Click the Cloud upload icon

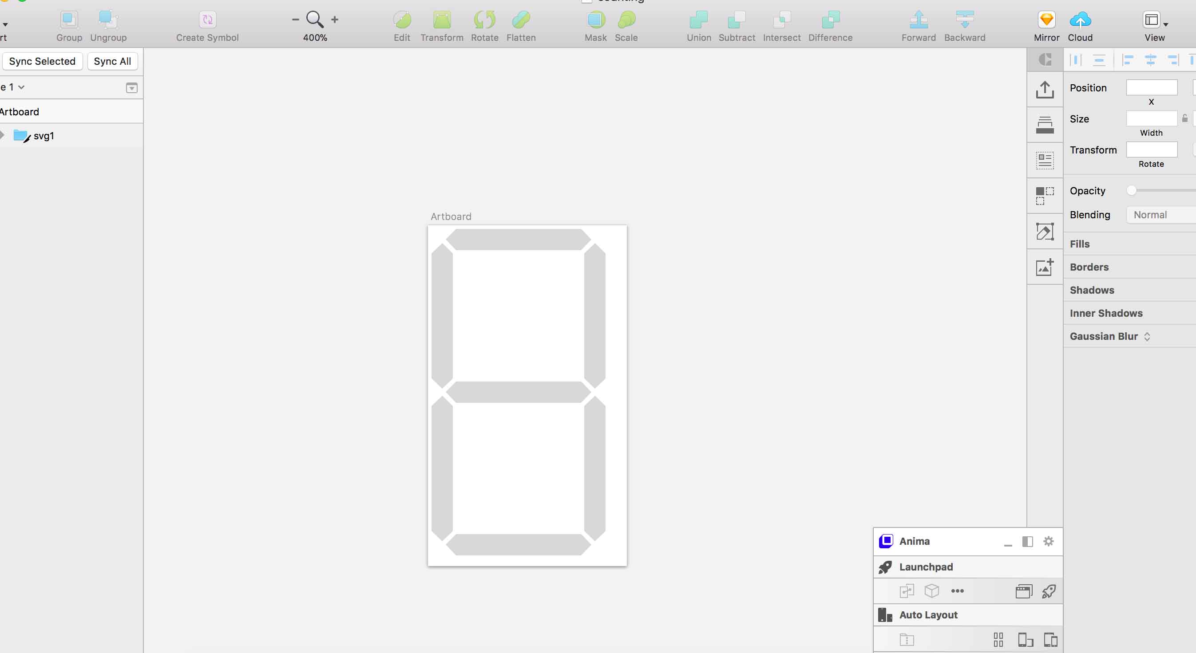pos(1080,20)
